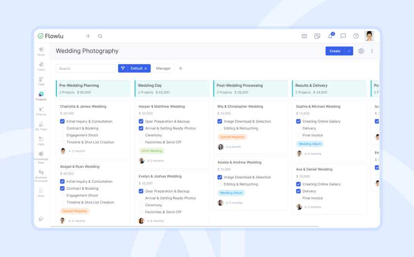The image size is (414, 257).
Task: Open the mail envelope icon in the top bar
Action: pos(304,36)
